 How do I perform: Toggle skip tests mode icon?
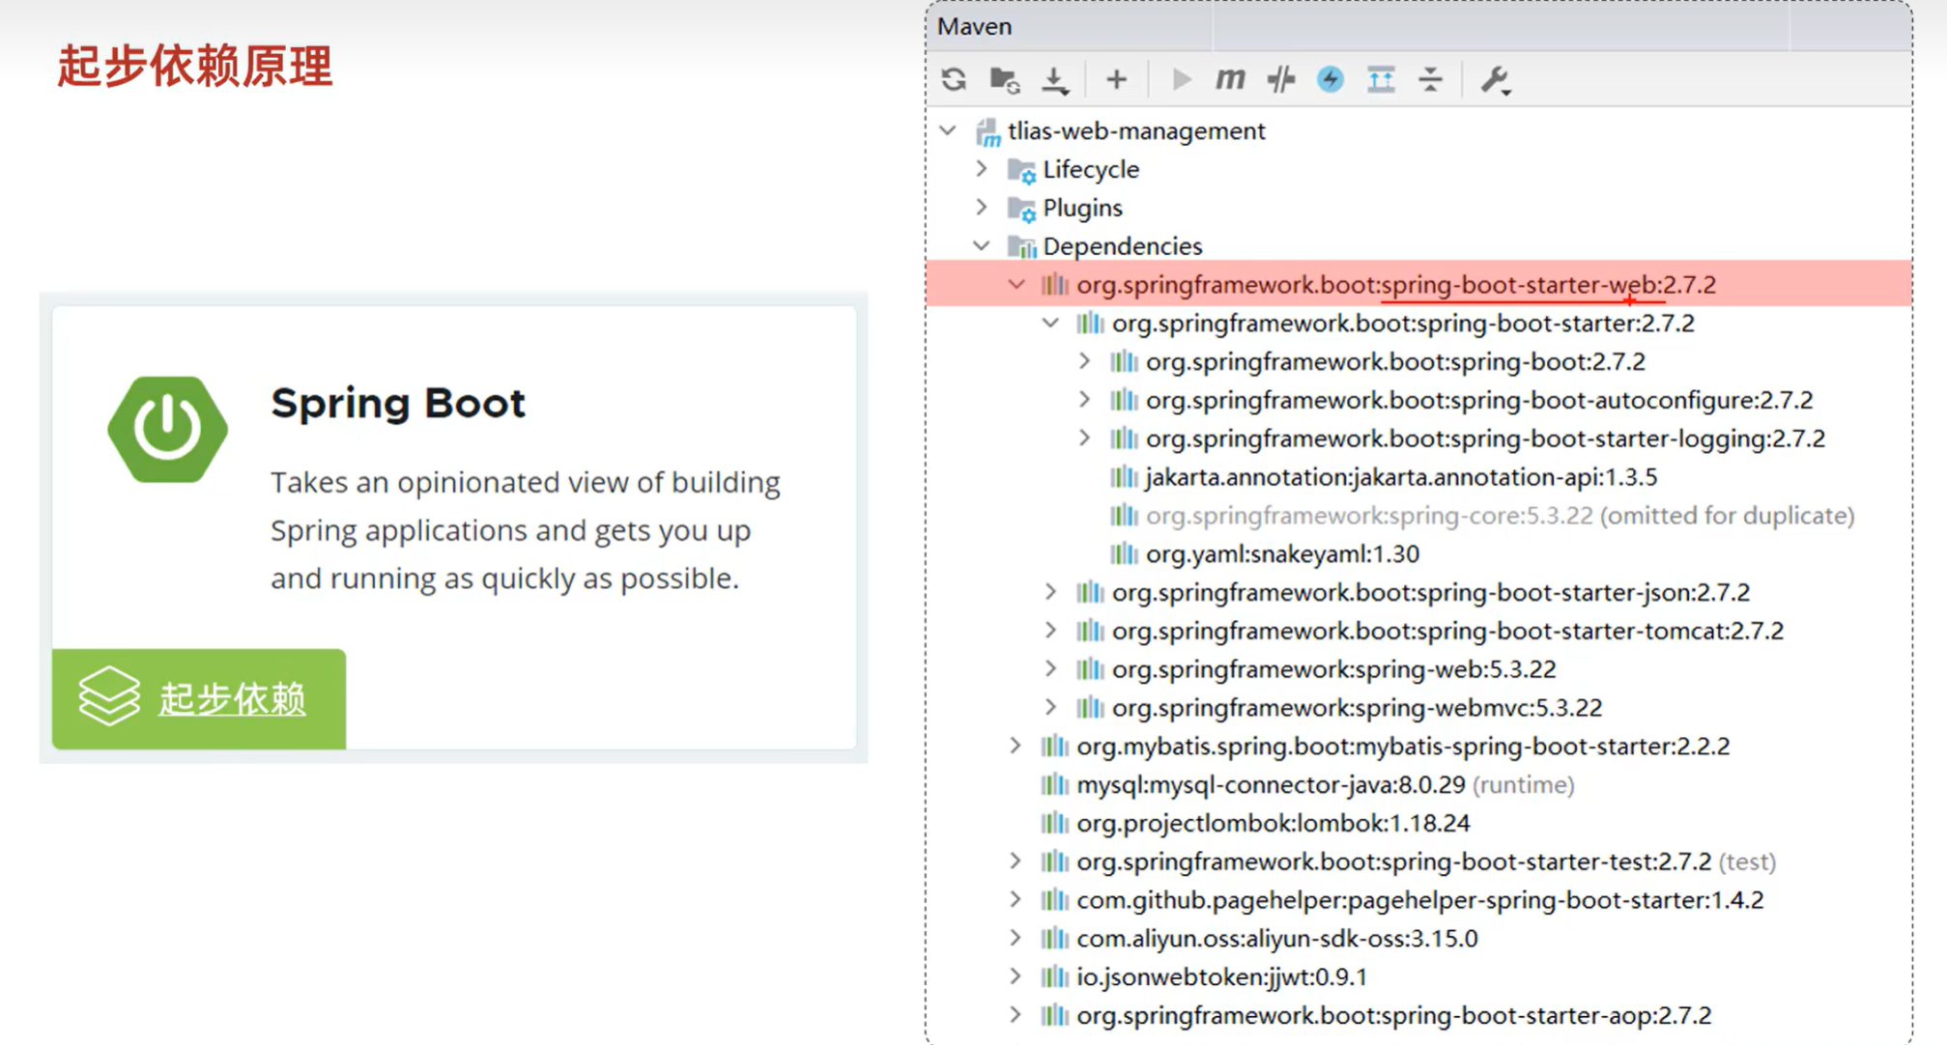pos(1281,79)
